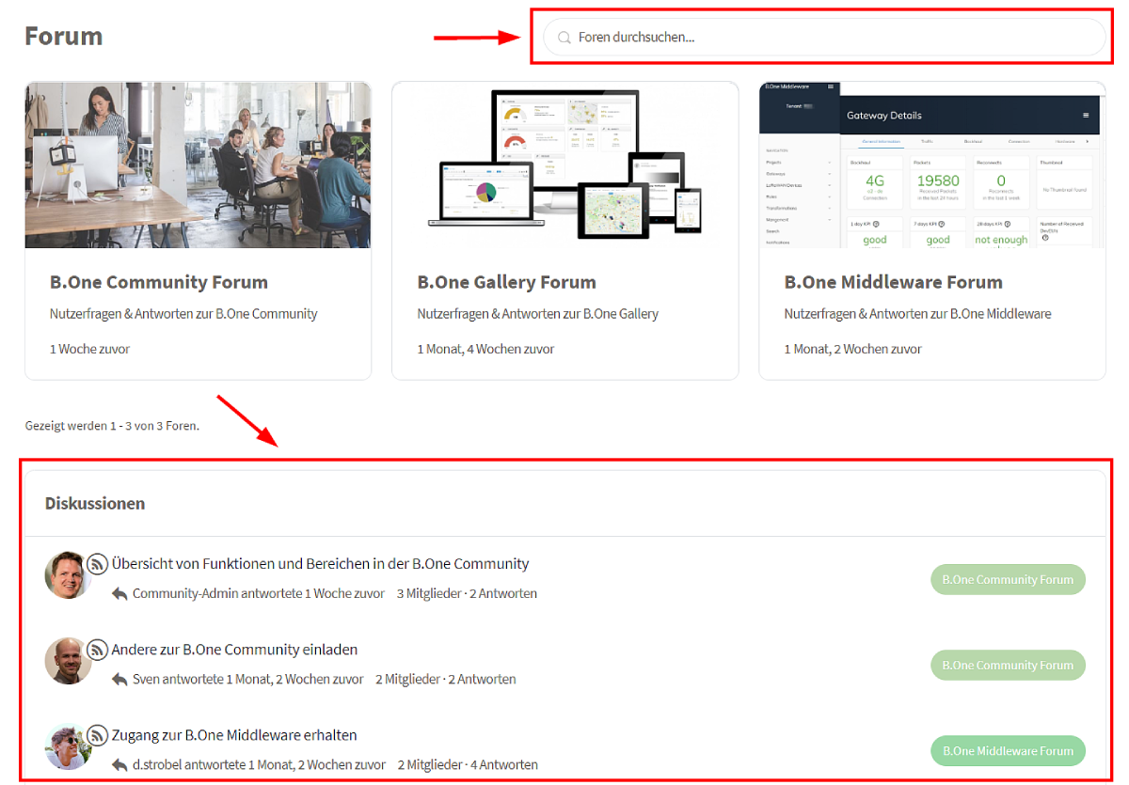Open avatar beside 'Andere zur B.One Community einladen'

pyautogui.click(x=68, y=661)
